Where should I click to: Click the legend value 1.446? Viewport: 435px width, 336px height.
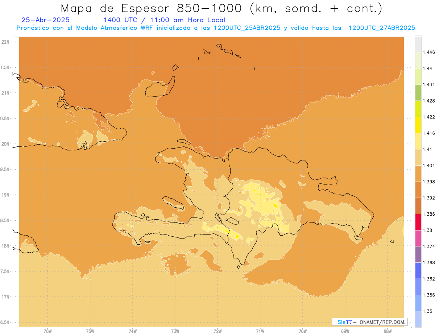click(x=429, y=52)
